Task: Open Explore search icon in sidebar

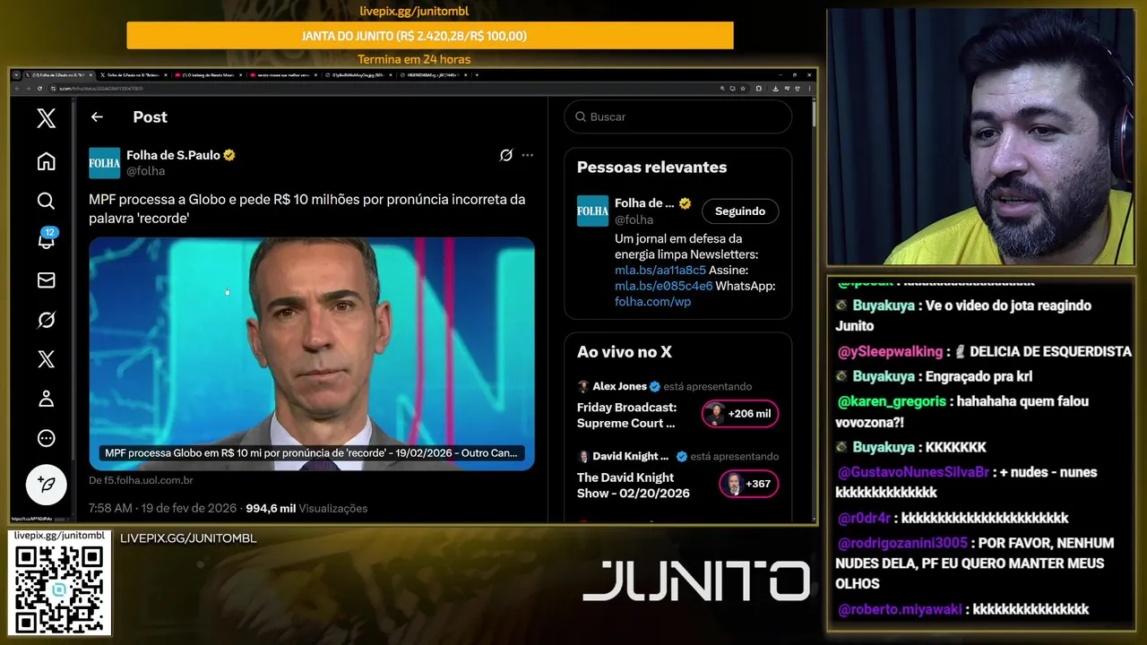Action: coord(46,201)
